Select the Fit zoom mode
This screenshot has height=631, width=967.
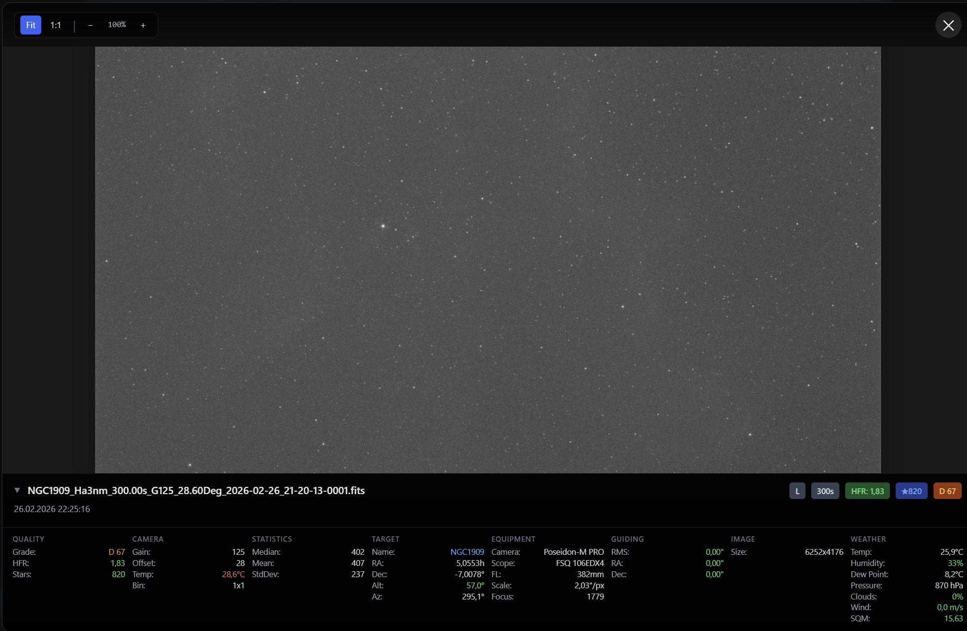click(x=31, y=25)
